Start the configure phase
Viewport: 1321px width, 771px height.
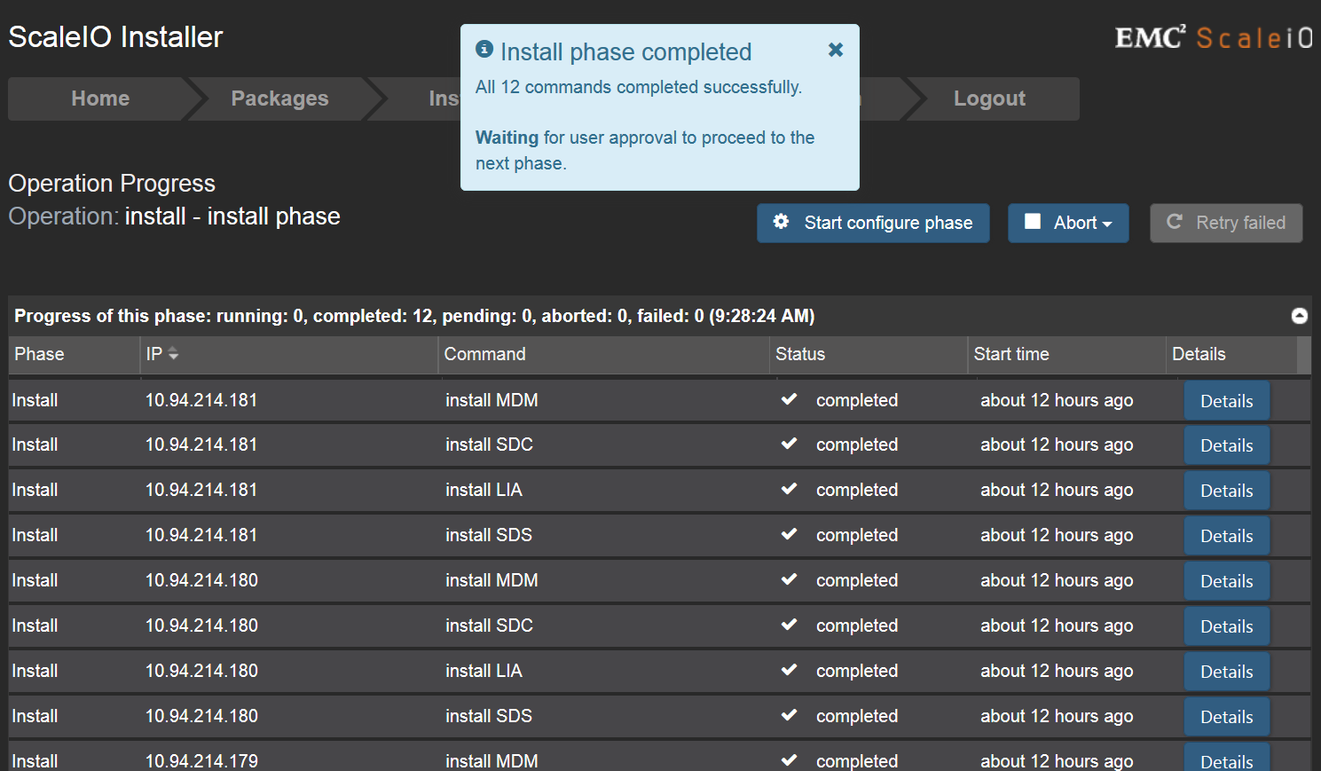(x=873, y=223)
